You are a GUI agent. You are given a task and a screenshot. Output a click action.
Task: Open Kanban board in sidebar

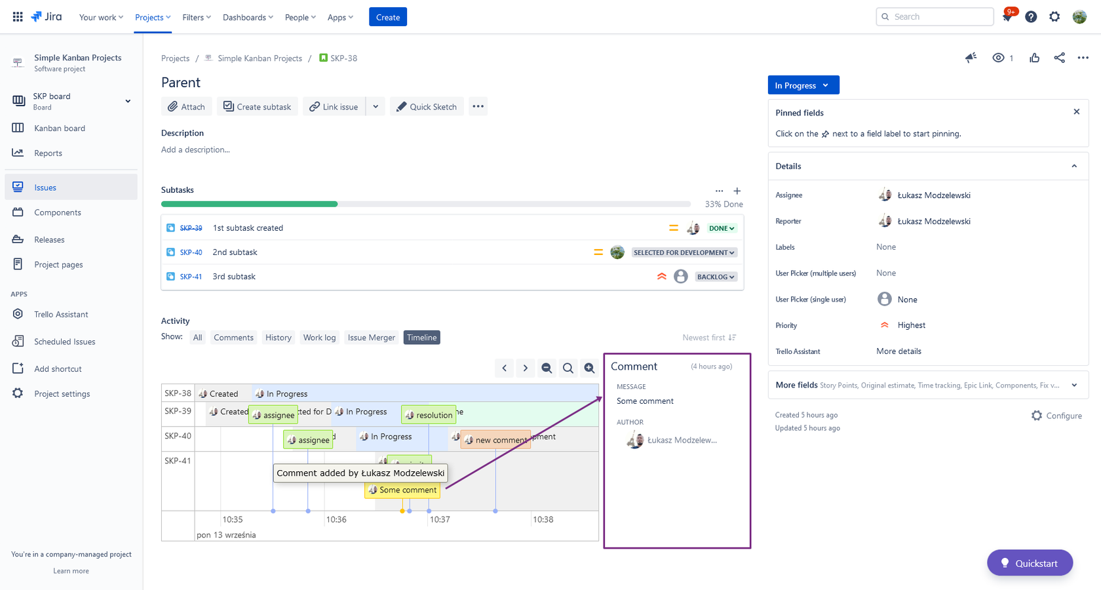tap(71, 128)
